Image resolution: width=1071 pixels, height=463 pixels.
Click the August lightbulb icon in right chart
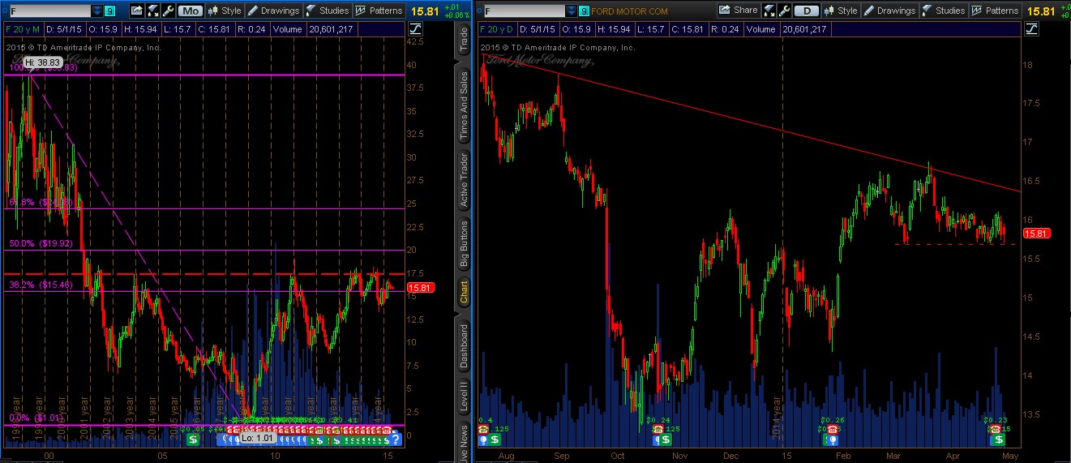(483, 439)
